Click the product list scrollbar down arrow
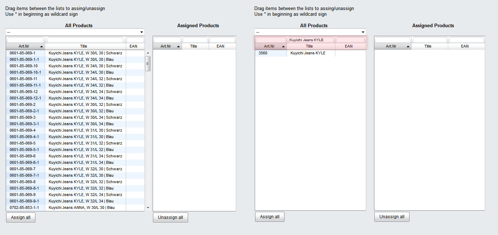Screen dimensions: 498x235 (x=148, y=208)
